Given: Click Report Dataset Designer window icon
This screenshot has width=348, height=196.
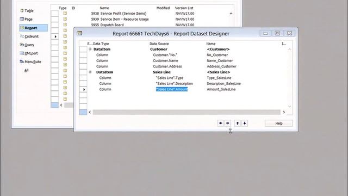Looking at the screenshot, I should click(x=79, y=33).
